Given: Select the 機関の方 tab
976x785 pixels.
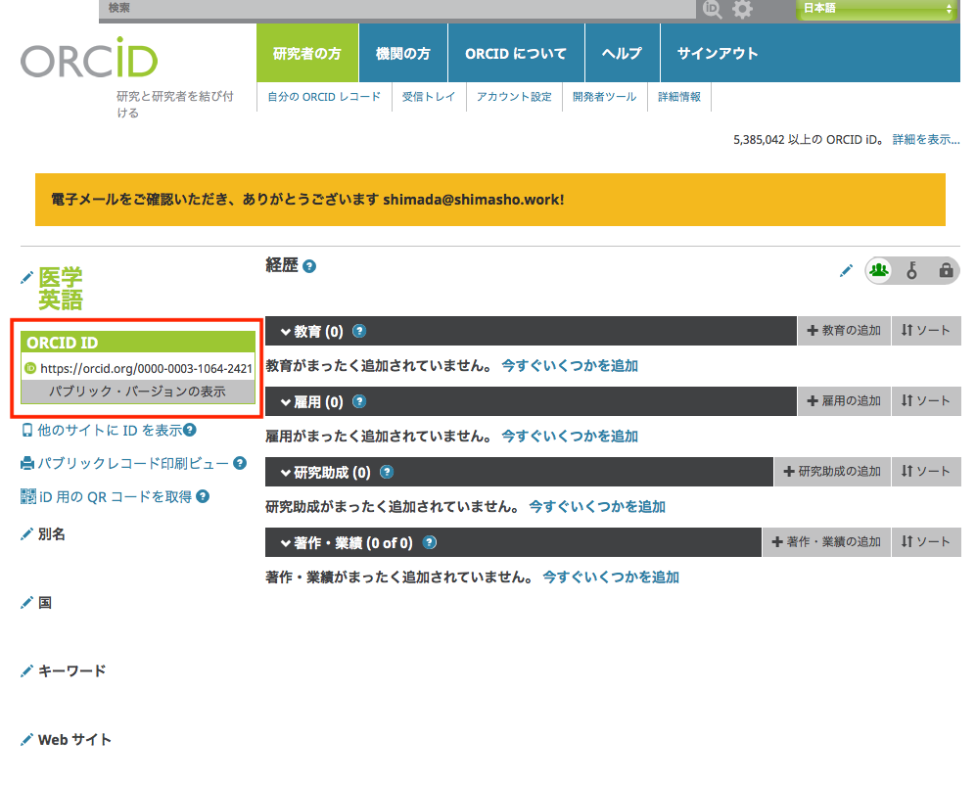Looking at the screenshot, I should coord(403,54).
